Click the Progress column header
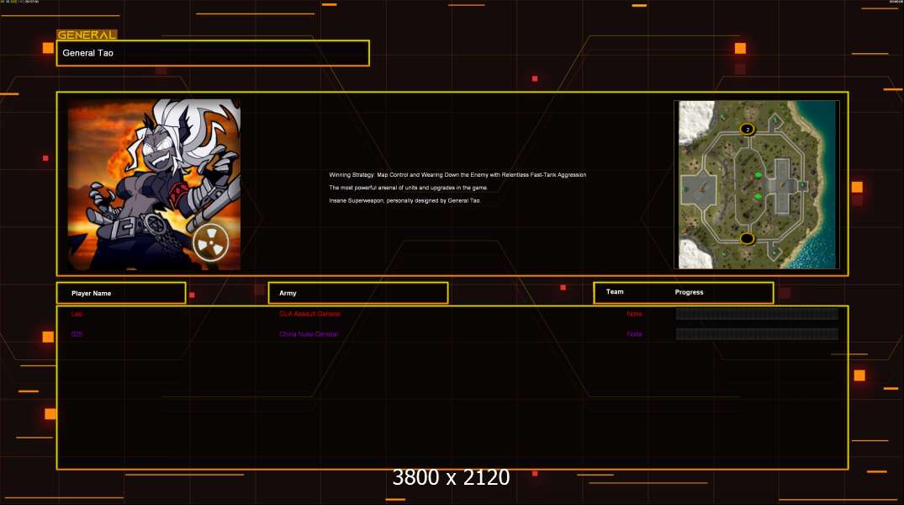Viewport: 904px width, 505px height. 689,292
